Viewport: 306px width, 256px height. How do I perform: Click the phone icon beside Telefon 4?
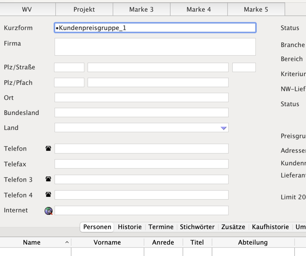click(48, 195)
